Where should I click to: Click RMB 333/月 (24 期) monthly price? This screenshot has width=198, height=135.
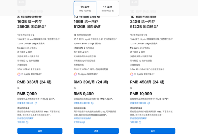(x=34, y=82)
